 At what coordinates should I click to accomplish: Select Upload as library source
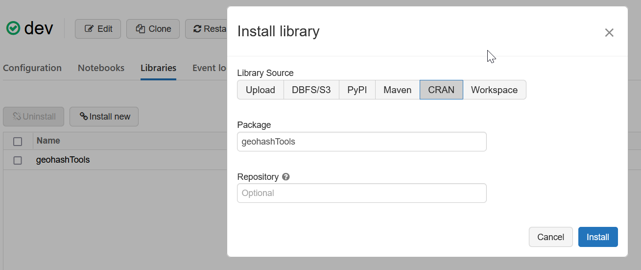[x=260, y=90]
